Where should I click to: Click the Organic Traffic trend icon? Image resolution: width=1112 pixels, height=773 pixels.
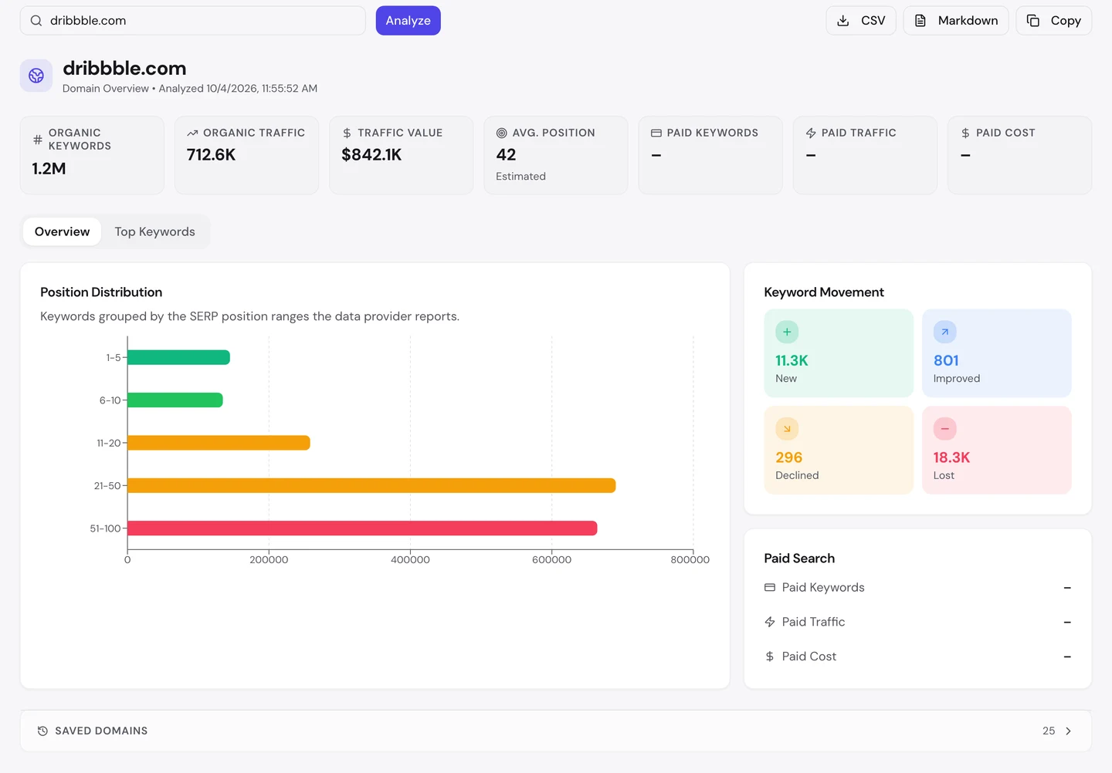pos(192,133)
